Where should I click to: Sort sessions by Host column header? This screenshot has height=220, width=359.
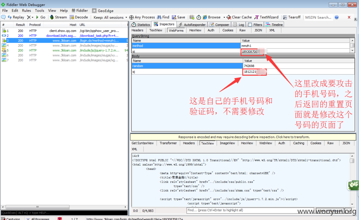60,25
